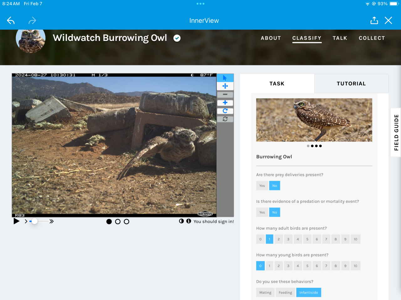Choose 10 for adult birds present
Viewport: 401px width, 300px height.
[356, 239]
